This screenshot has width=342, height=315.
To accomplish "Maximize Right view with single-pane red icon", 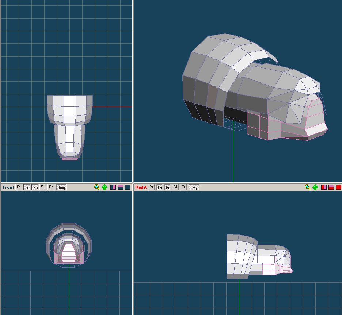I will tap(338, 187).
